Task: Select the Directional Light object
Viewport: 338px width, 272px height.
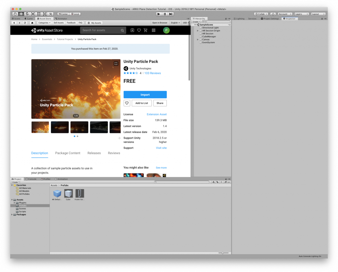Action: [210, 28]
